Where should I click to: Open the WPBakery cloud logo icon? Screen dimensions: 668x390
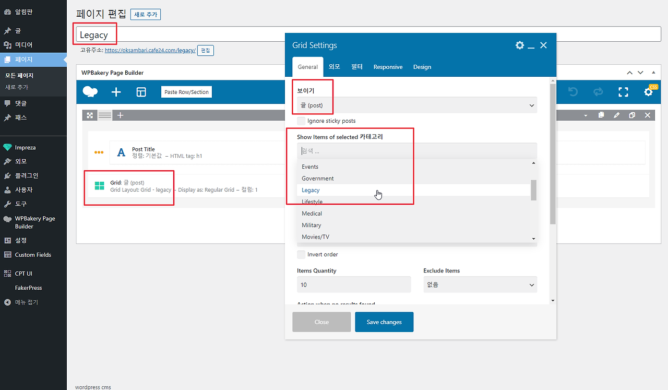point(90,92)
